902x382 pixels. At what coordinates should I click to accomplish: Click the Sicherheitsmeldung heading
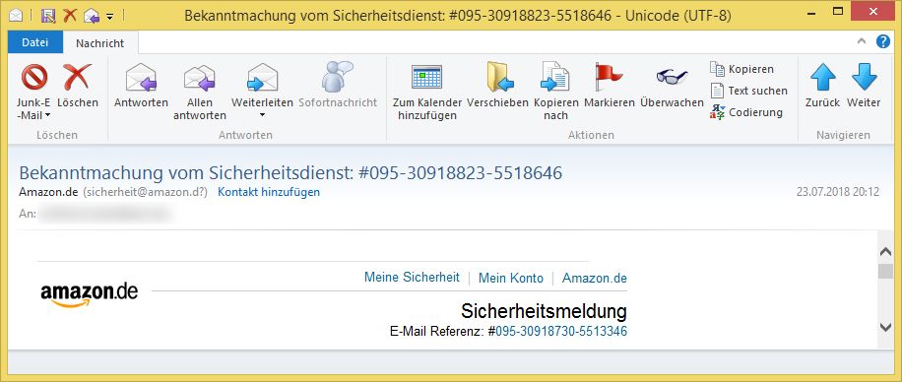544,311
